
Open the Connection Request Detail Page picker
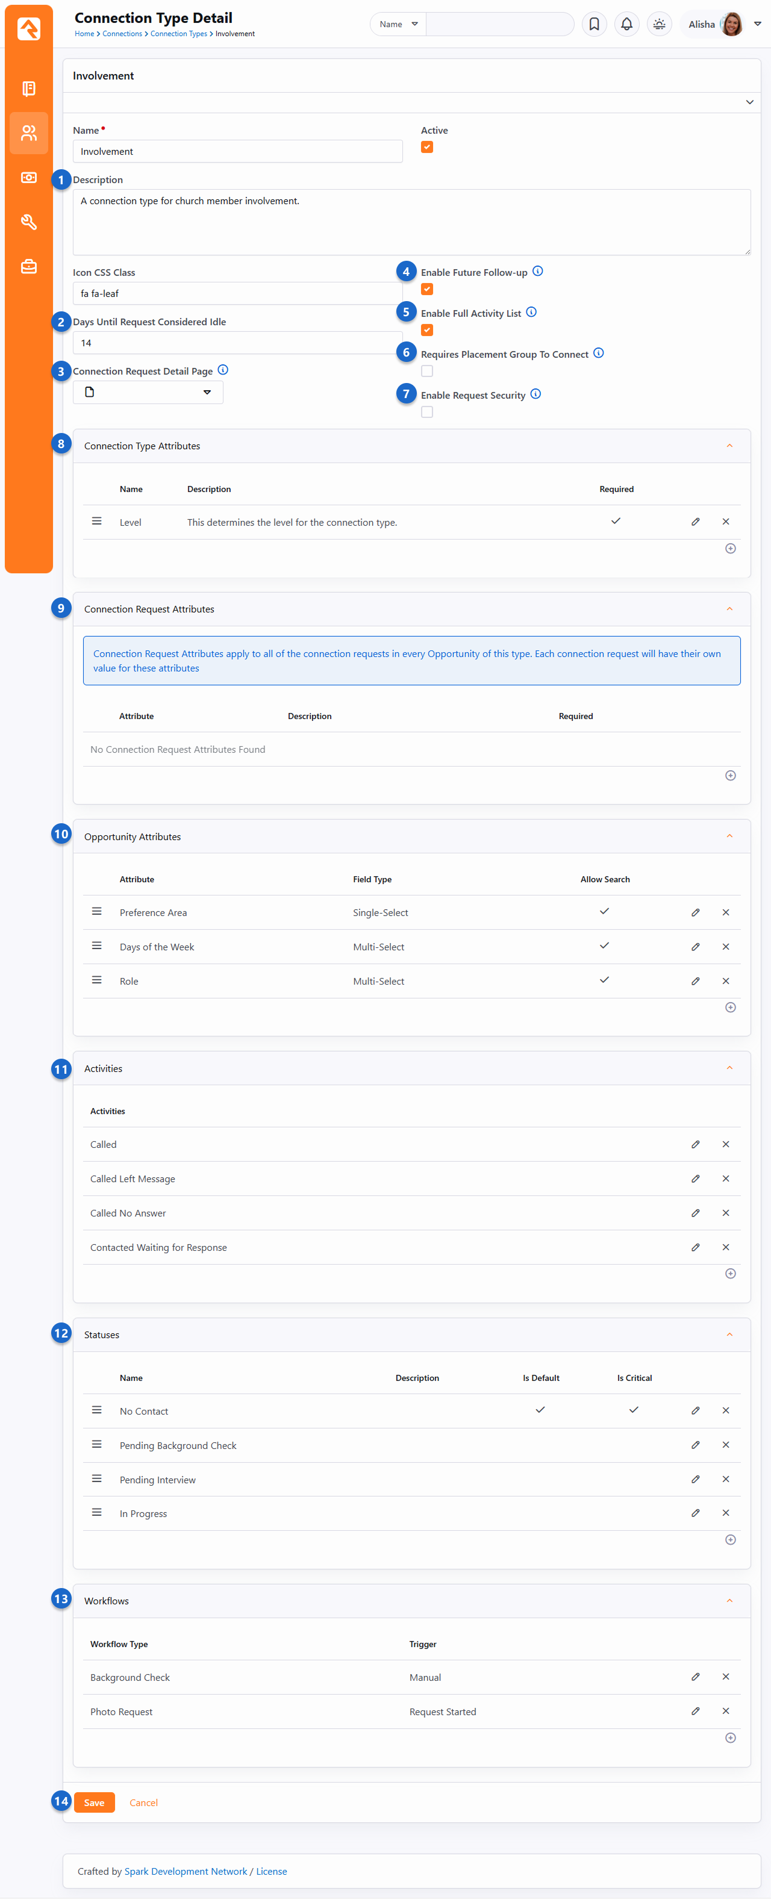click(x=148, y=393)
